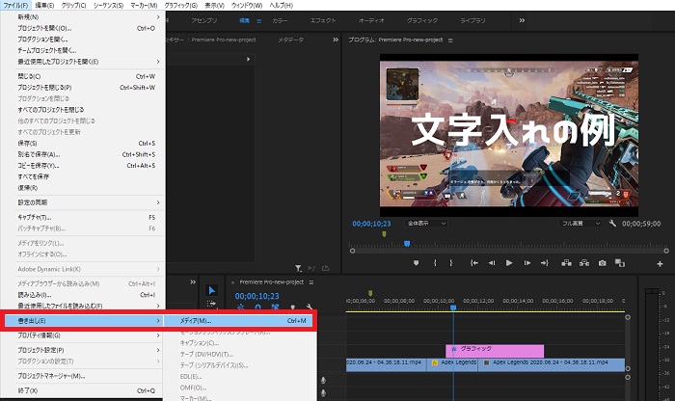Click the Go to Out point icon
The height and width of the screenshot is (401, 675).
click(x=545, y=263)
